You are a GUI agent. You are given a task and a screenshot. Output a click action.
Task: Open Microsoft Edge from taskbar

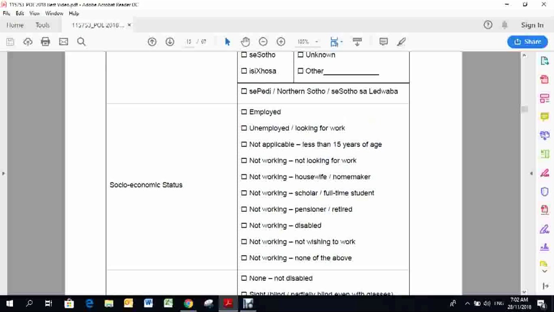coord(89,304)
